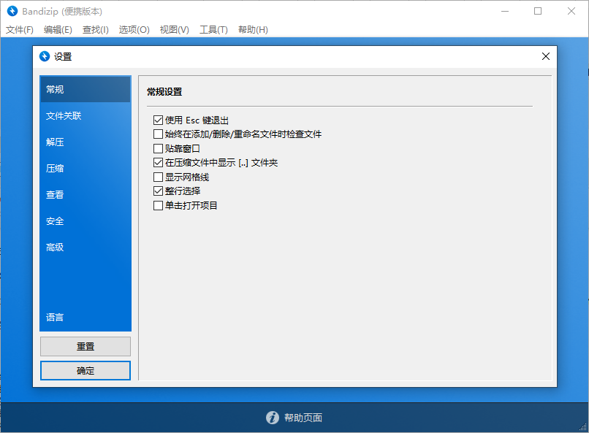This screenshot has height=433, width=589.
Task: Open the 解压 settings category
Action: (85, 142)
